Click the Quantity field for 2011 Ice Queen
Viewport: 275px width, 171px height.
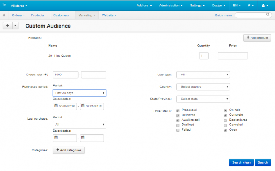(203, 56)
